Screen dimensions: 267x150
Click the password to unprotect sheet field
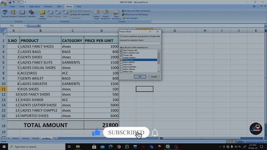(140, 43)
